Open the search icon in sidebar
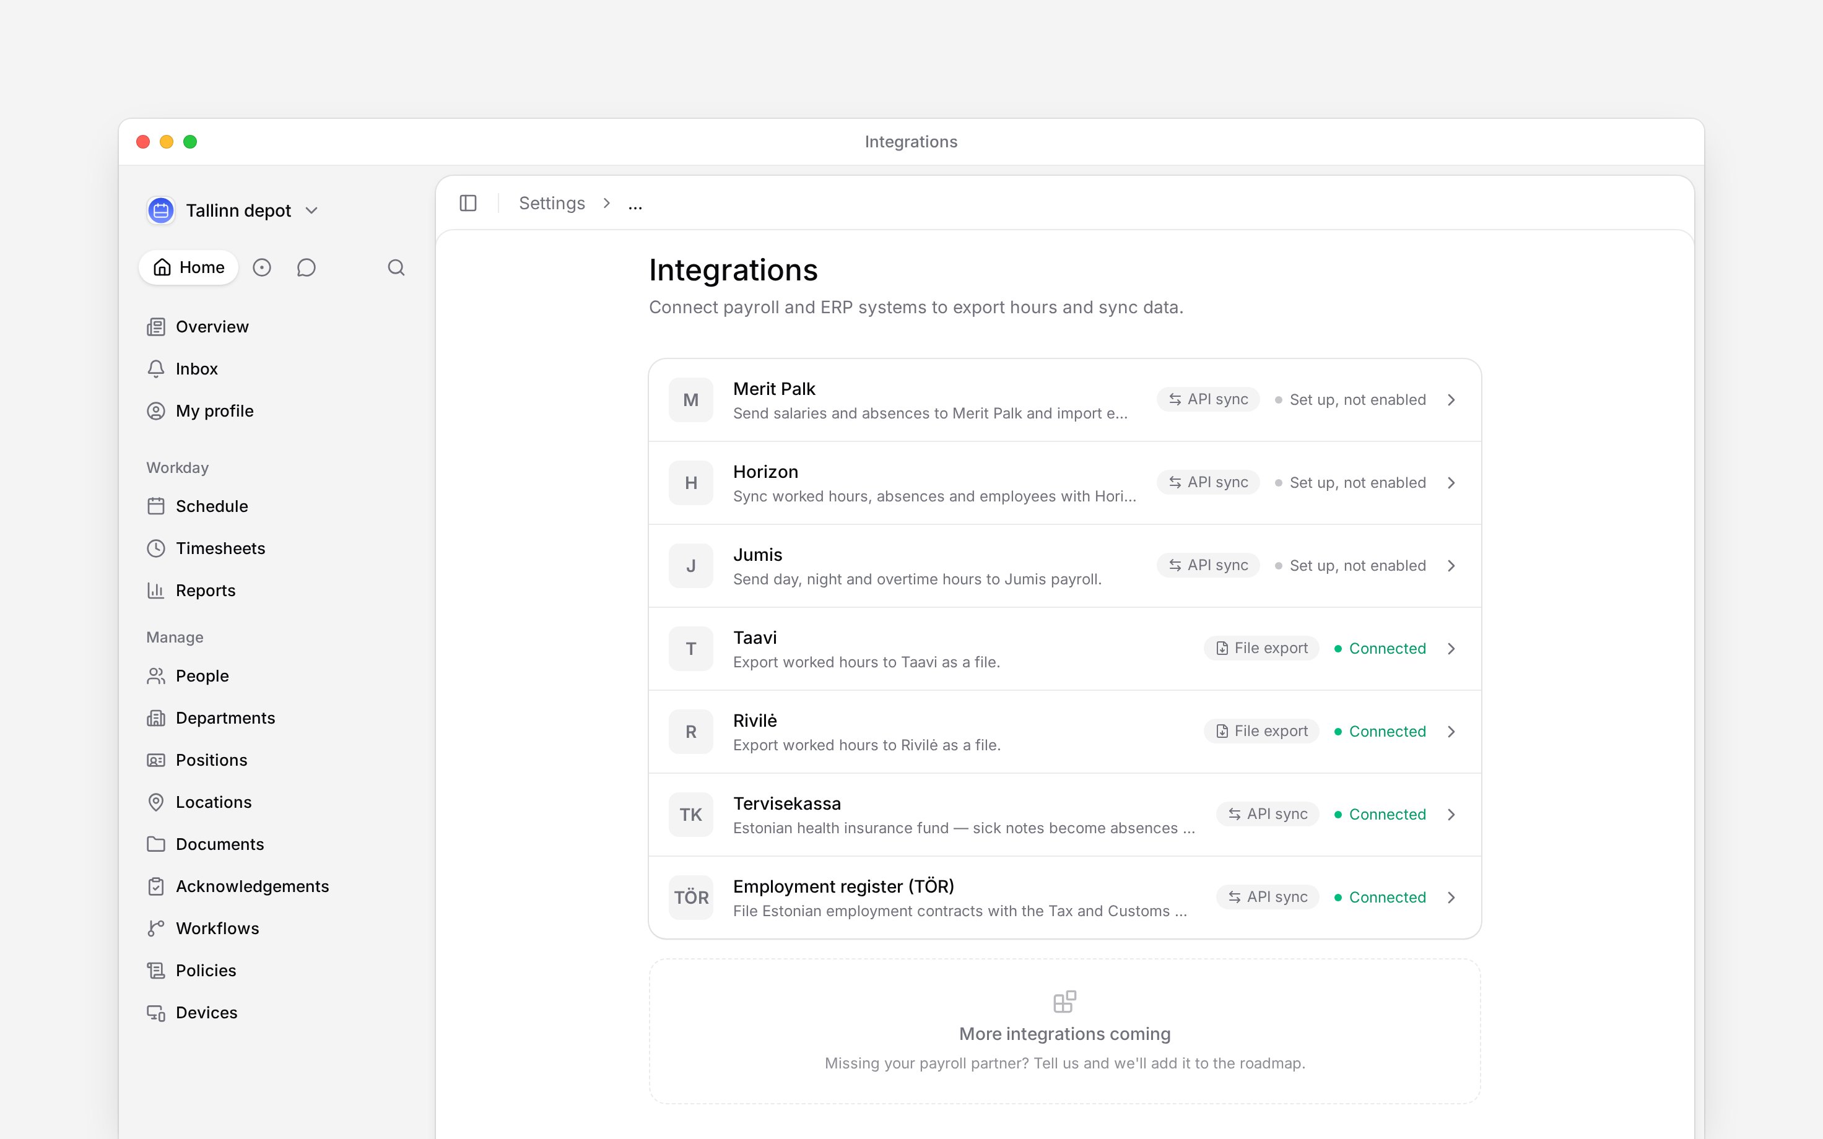The image size is (1823, 1139). (396, 267)
